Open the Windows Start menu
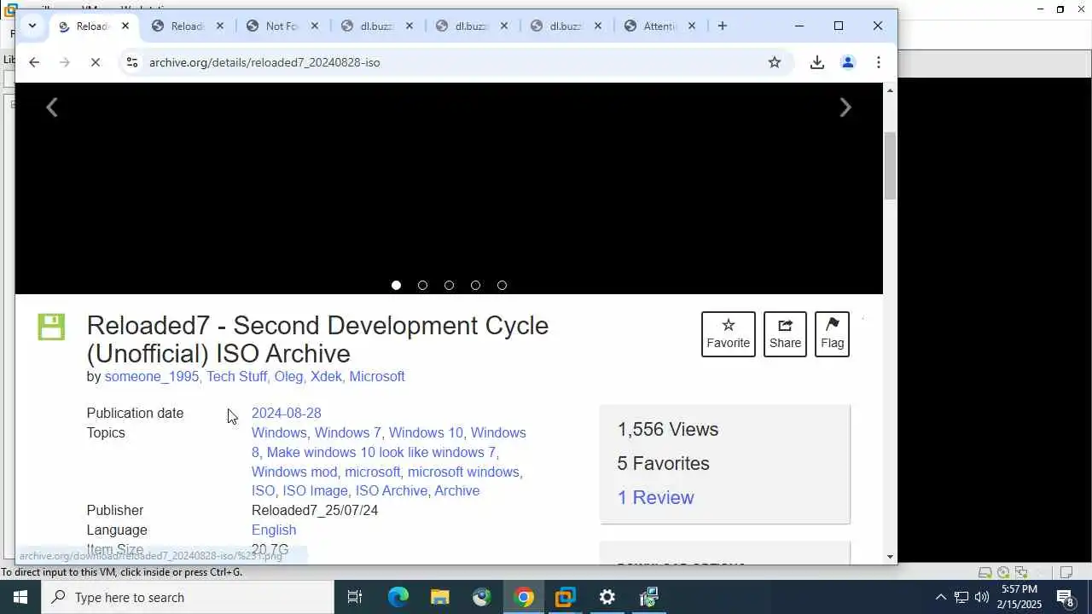 (20, 597)
